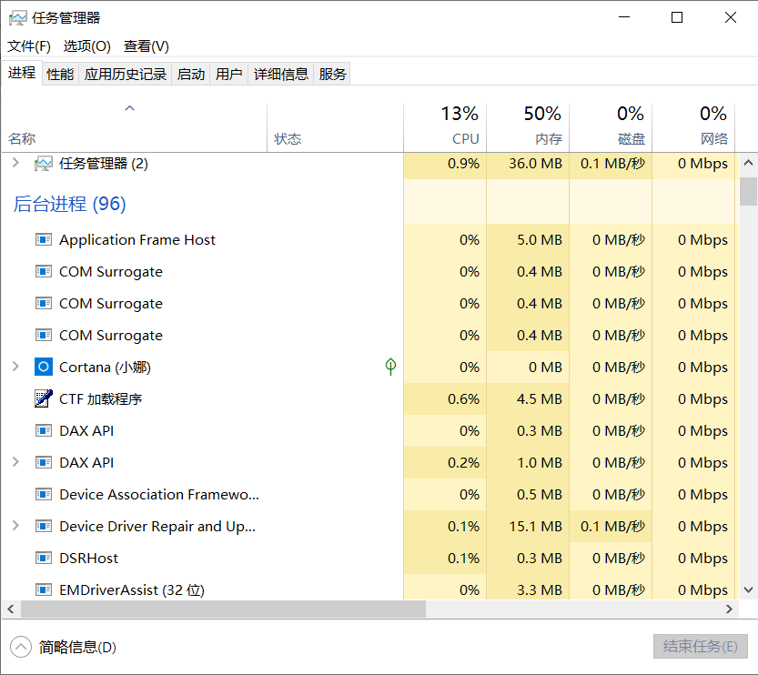Click the horizontal scrollbar left arrow
Screen dimensions: 758x675
tap(11, 610)
